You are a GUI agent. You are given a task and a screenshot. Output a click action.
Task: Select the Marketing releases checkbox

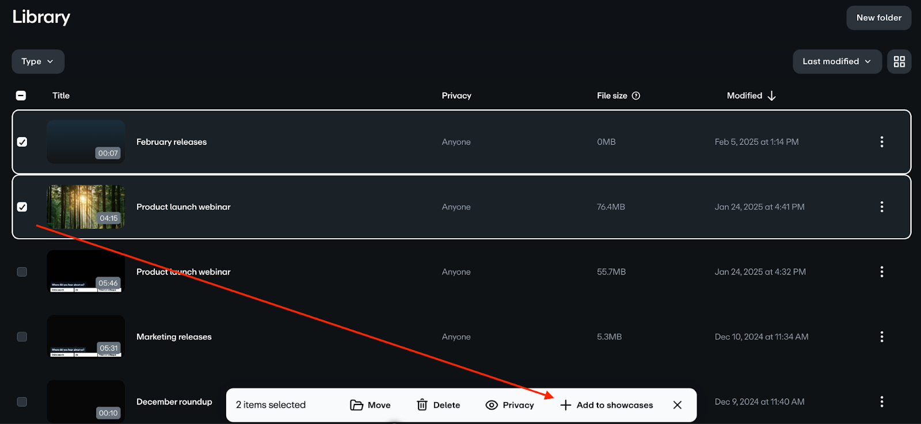click(x=22, y=337)
